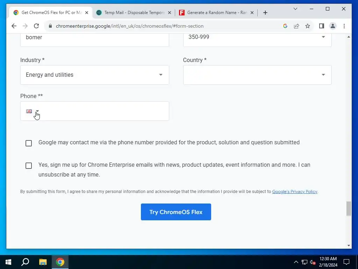Maximize the Chrome window
The width and height of the screenshot is (358, 269).
click(x=327, y=9)
